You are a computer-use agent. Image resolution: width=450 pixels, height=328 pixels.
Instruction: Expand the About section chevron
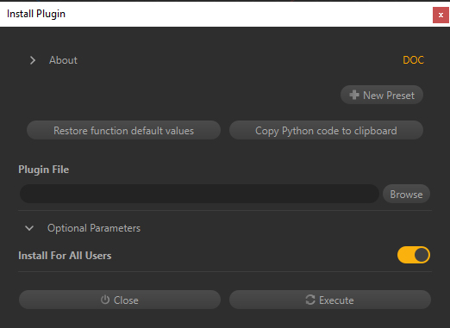33,60
